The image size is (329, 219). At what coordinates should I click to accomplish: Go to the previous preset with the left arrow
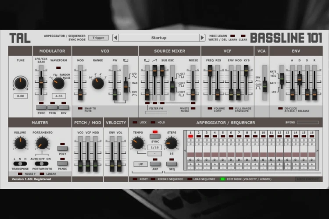[115, 38]
